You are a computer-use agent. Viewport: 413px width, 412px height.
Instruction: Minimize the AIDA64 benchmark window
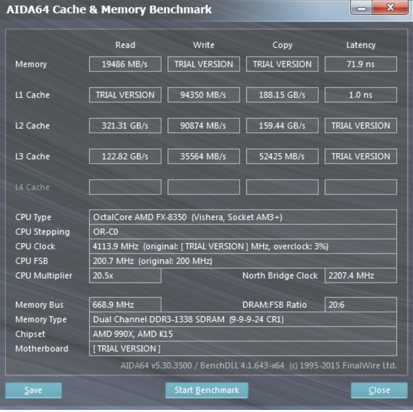(x=361, y=8)
